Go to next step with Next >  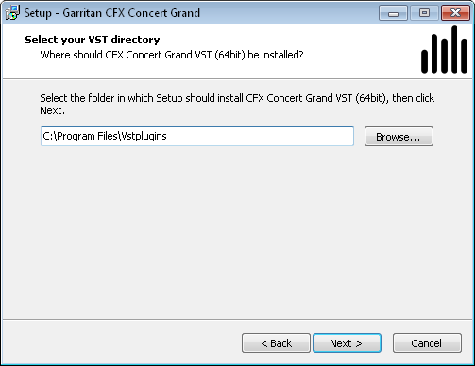click(x=347, y=343)
